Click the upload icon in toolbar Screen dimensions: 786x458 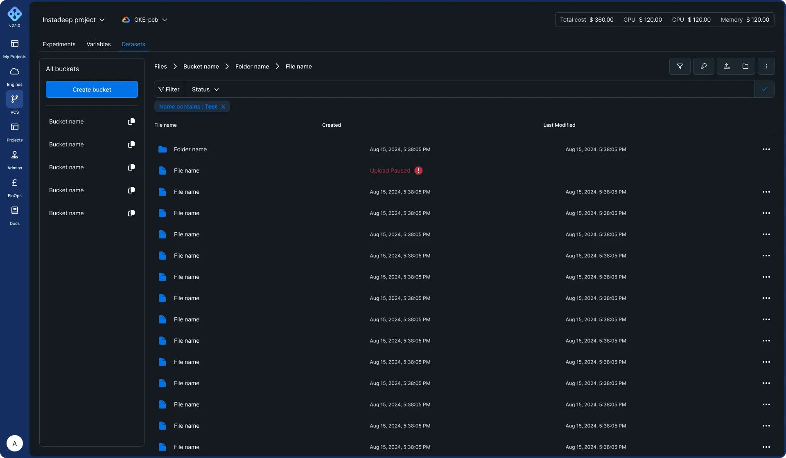point(727,66)
